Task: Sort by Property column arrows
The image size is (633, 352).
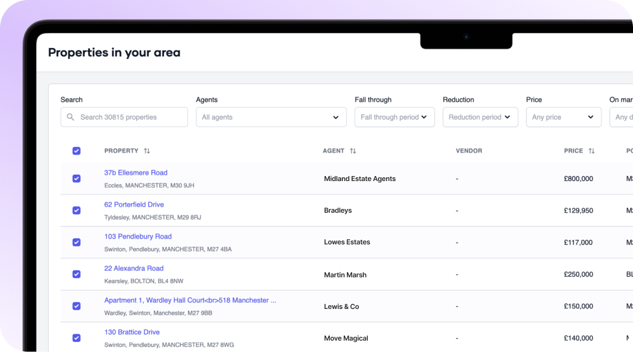Action: (147, 151)
